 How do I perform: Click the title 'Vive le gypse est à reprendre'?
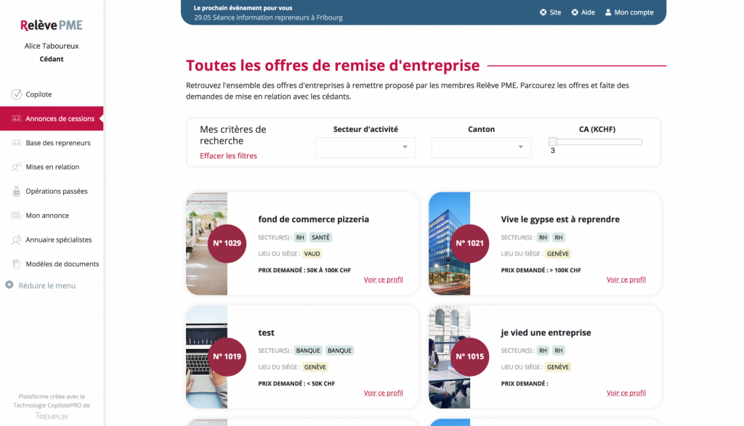pyautogui.click(x=560, y=219)
